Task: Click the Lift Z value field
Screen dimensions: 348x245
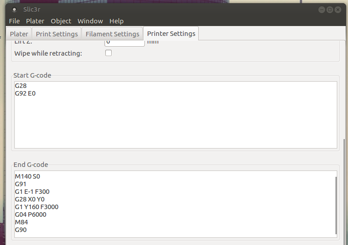Action: pyautogui.click(x=125, y=43)
